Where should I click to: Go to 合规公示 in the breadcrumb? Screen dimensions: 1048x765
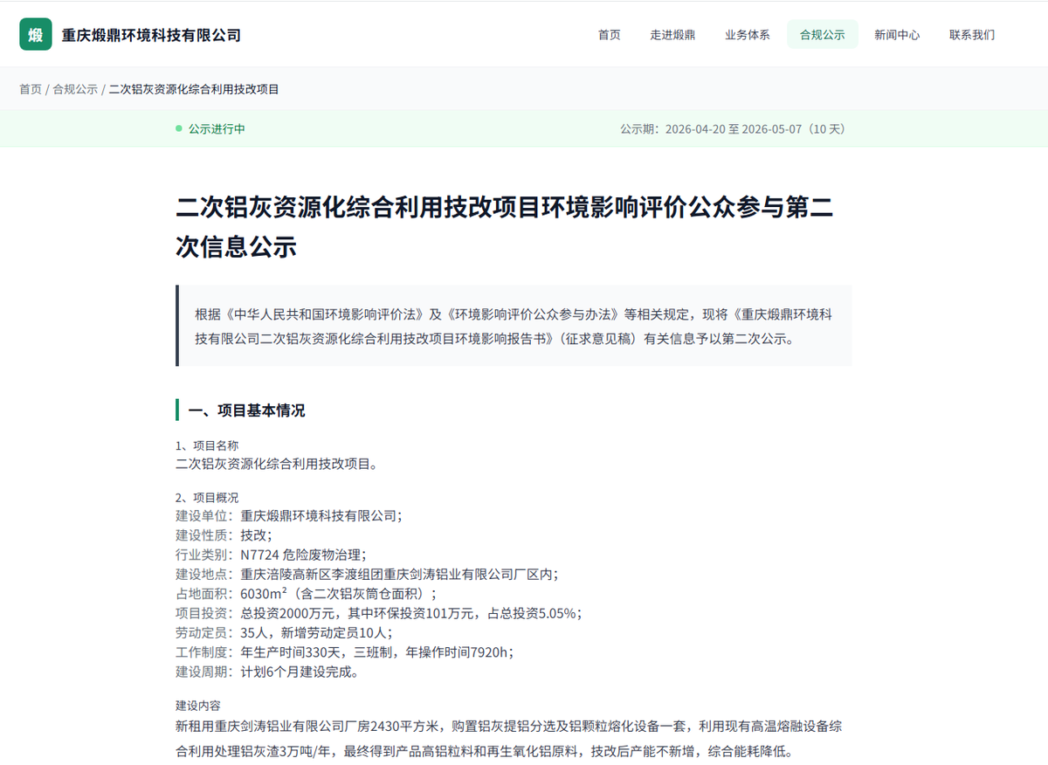75,89
